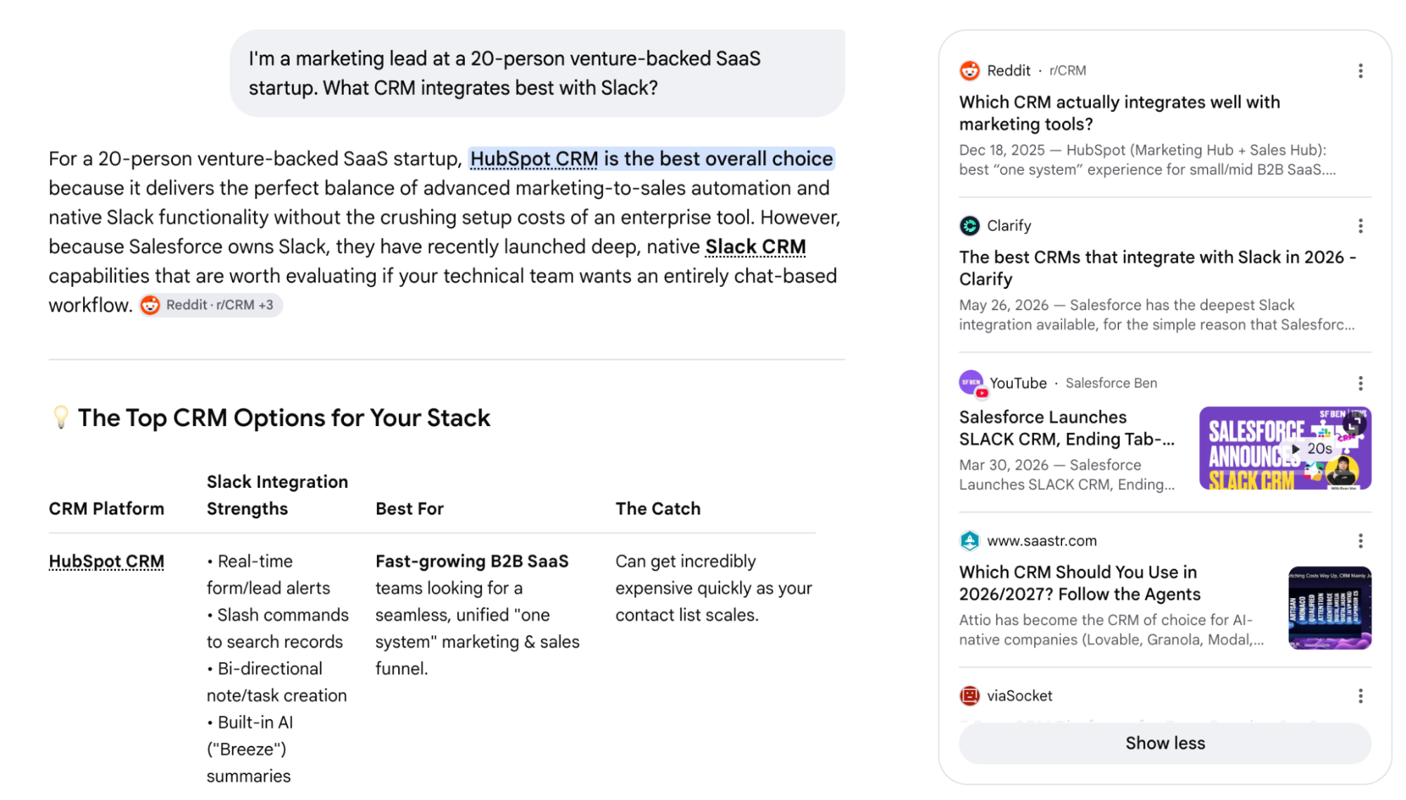Click the 'Bi-directional note/task creation' bullet
The image size is (1406, 800).
(x=276, y=682)
